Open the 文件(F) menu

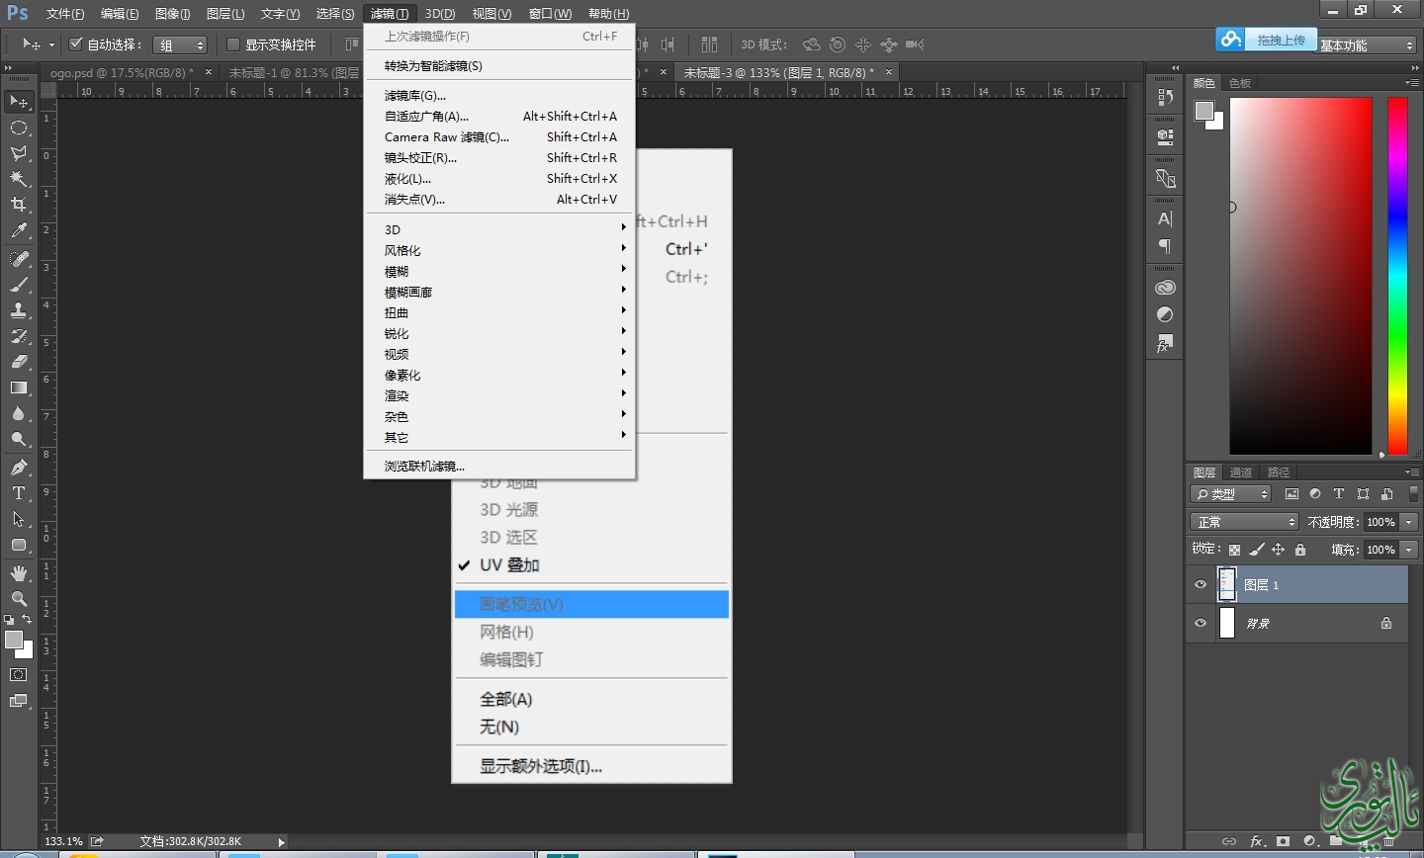[x=65, y=14]
